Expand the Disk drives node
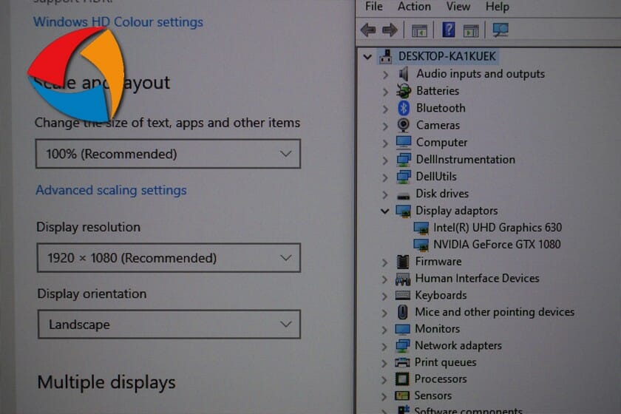621x414 pixels. (x=385, y=194)
